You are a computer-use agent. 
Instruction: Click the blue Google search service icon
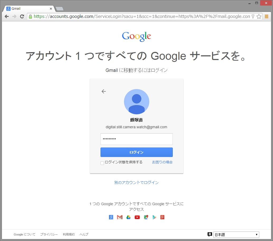tap(111, 217)
